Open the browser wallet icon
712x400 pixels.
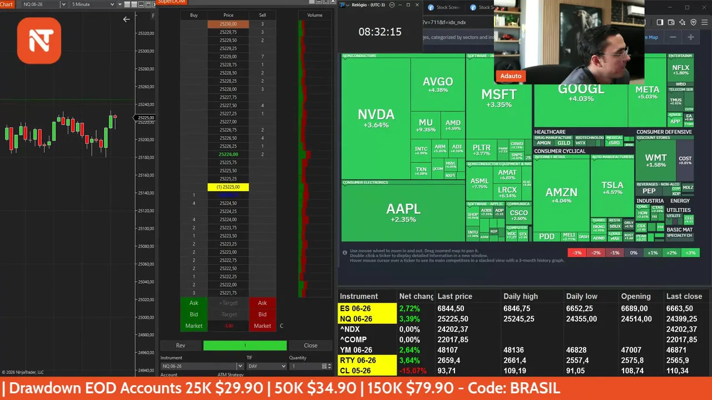tap(671, 22)
